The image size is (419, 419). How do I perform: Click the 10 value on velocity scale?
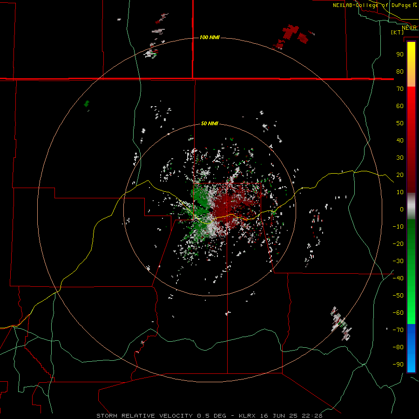pos(400,192)
